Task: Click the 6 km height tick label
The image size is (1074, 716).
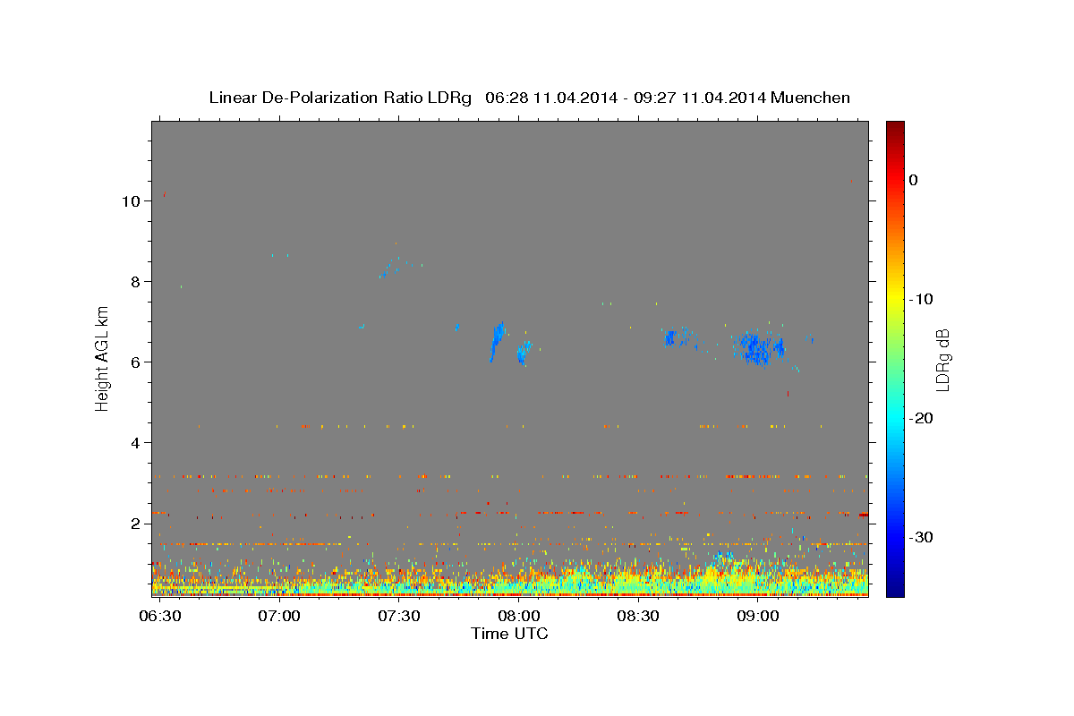Action: [x=136, y=362]
